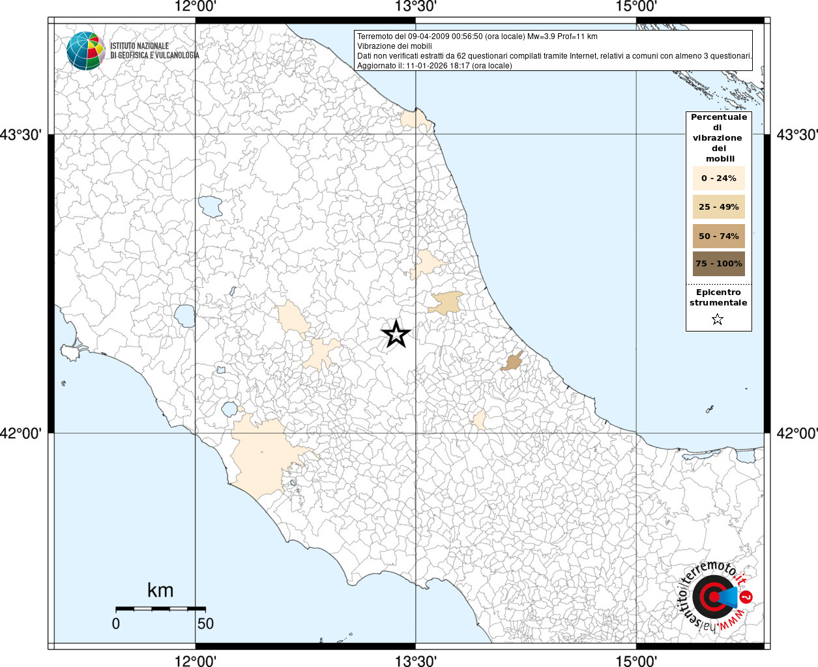Select the 50 - 74% legend swatch
The image size is (818, 667).
click(718, 236)
